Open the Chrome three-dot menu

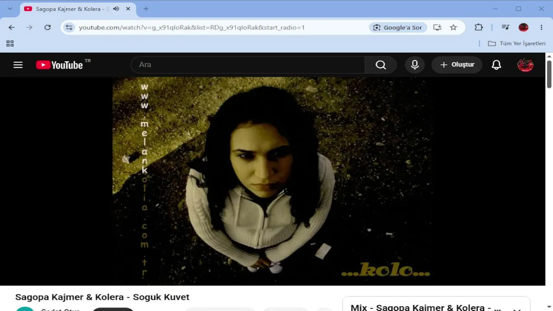[541, 27]
